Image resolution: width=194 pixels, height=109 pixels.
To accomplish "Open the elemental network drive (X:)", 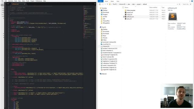I will [109, 68].
